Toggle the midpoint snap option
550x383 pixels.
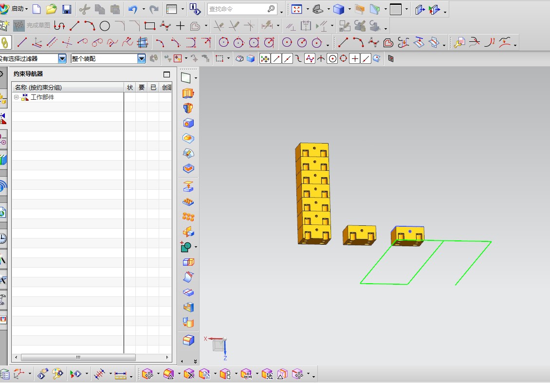click(x=288, y=59)
